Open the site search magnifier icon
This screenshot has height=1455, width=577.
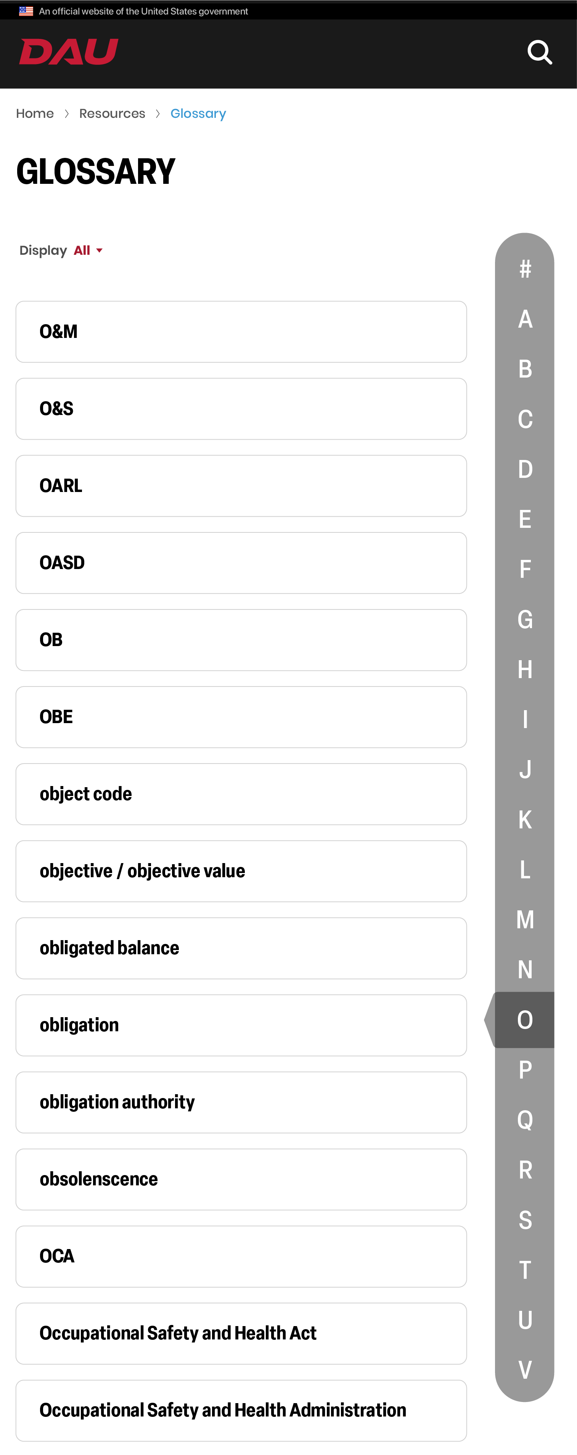[x=539, y=53]
